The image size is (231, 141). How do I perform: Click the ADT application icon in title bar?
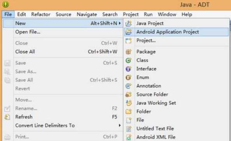coord(5,4)
